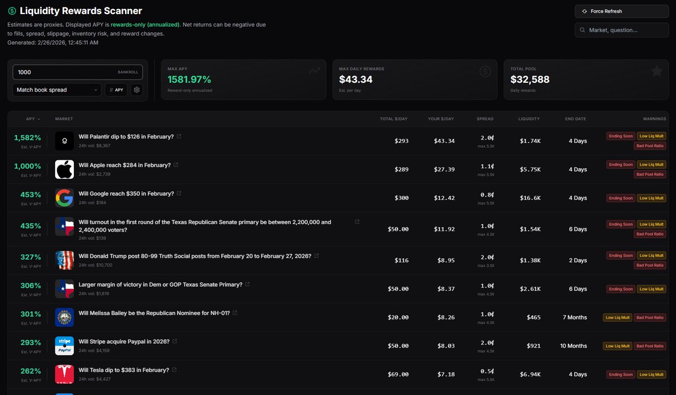This screenshot has width=676, height=395.
Task: Click Bad Pool Ratio badge on Stripe row
Action: [650, 346]
